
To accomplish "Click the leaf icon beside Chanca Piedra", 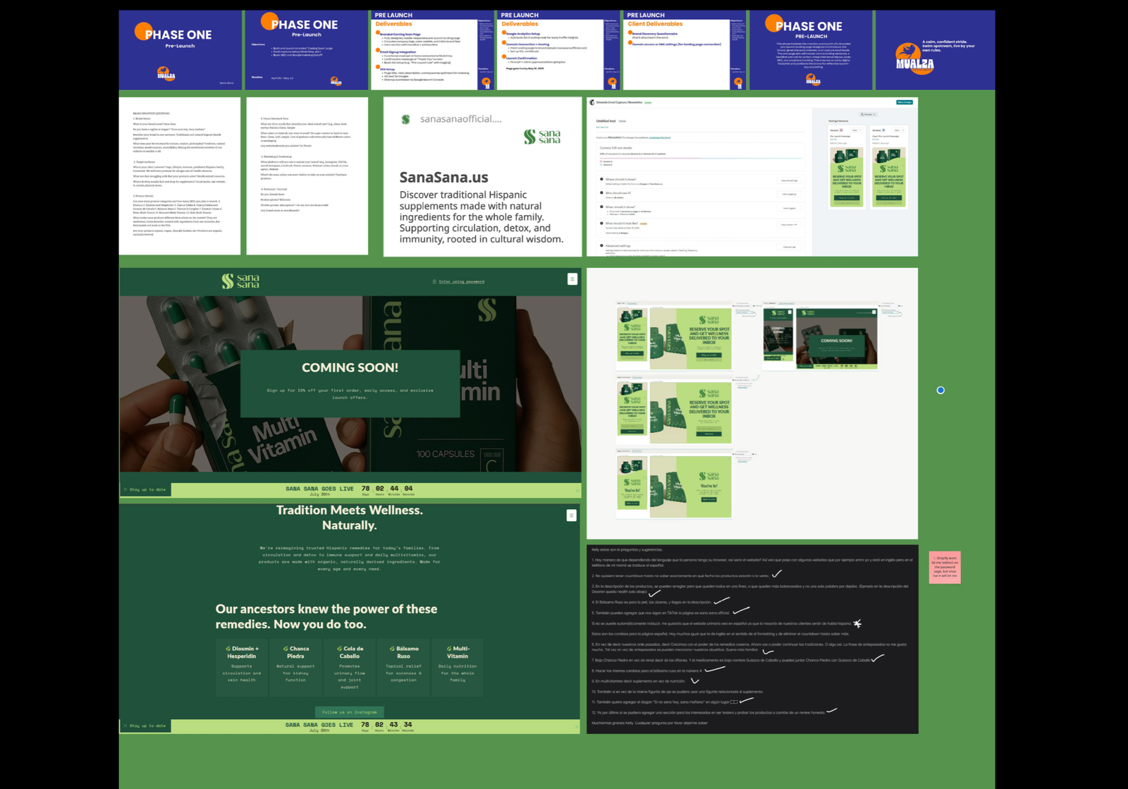I will 285,649.
